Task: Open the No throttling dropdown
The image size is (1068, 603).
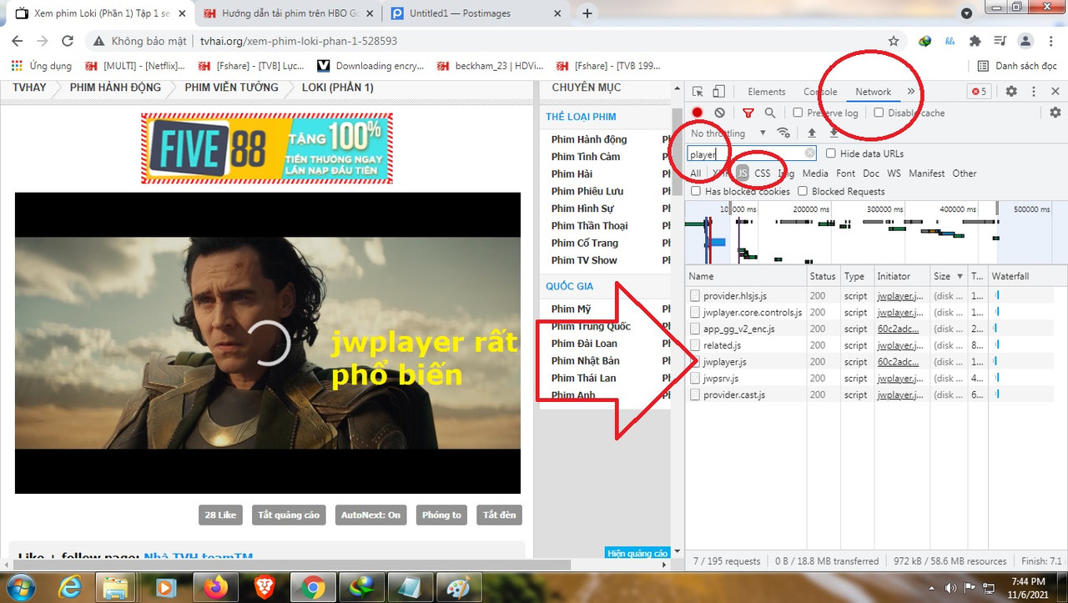Action: (728, 133)
